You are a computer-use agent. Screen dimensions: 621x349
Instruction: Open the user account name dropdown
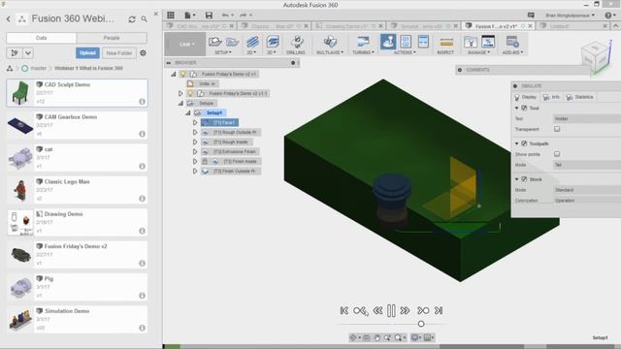pyautogui.click(x=570, y=16)
